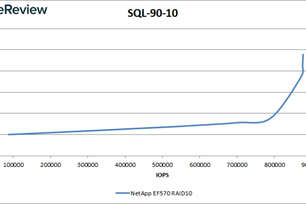Click the 700000 axis value
The height and width of the screenshot is (204, 306).
point(237,165)
